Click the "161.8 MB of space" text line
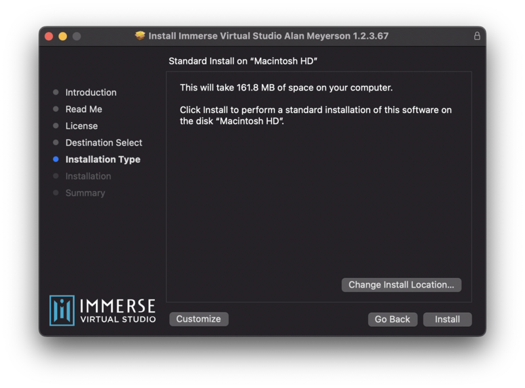 click(x=286, y=87)
